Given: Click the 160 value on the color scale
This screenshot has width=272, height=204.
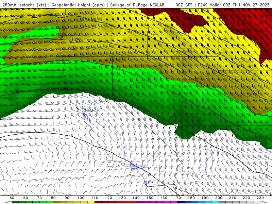Looking at the screenshot, I should coord(164,198).
